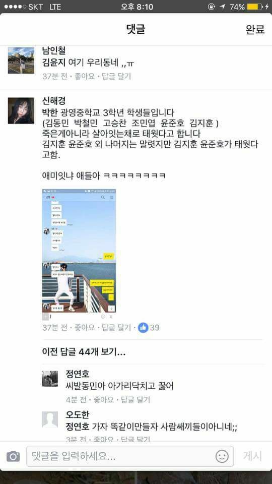Open the attached chat screenshot image

[x=79, y=251]
